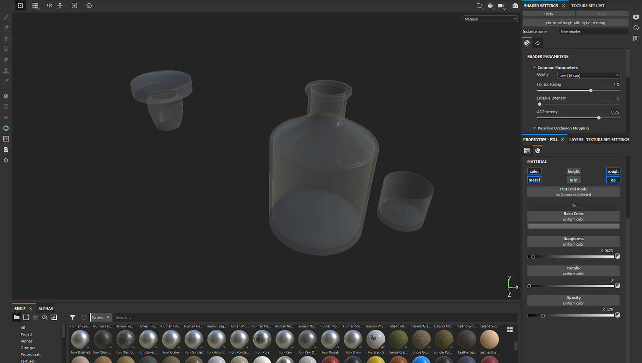Toggle the op opacity channel
This screenshot has height=363, width=642.
coord(613,180)
